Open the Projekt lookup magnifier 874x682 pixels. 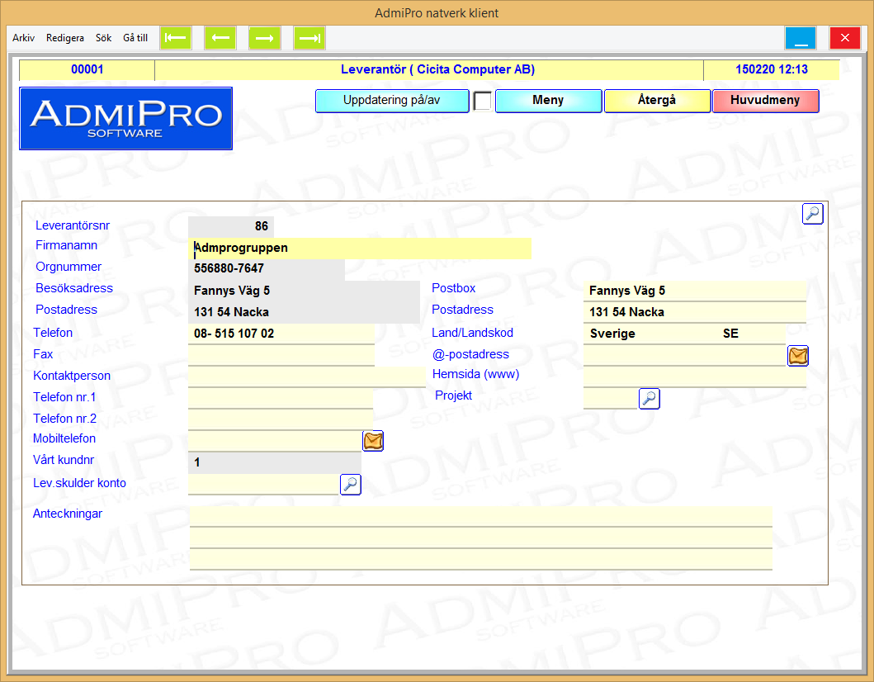[x=650, y=399]
